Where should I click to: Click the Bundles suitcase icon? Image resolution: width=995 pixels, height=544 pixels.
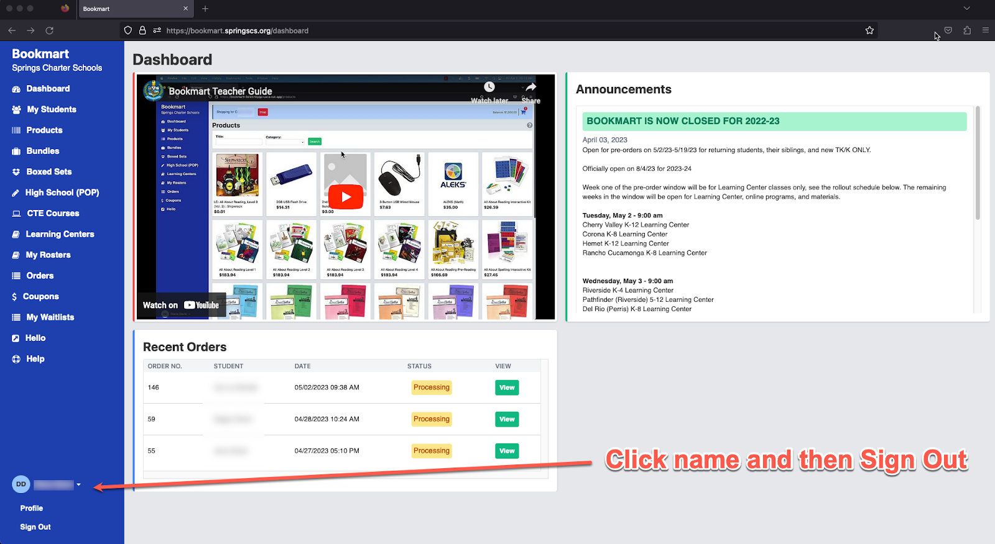[x=16, y=151]
